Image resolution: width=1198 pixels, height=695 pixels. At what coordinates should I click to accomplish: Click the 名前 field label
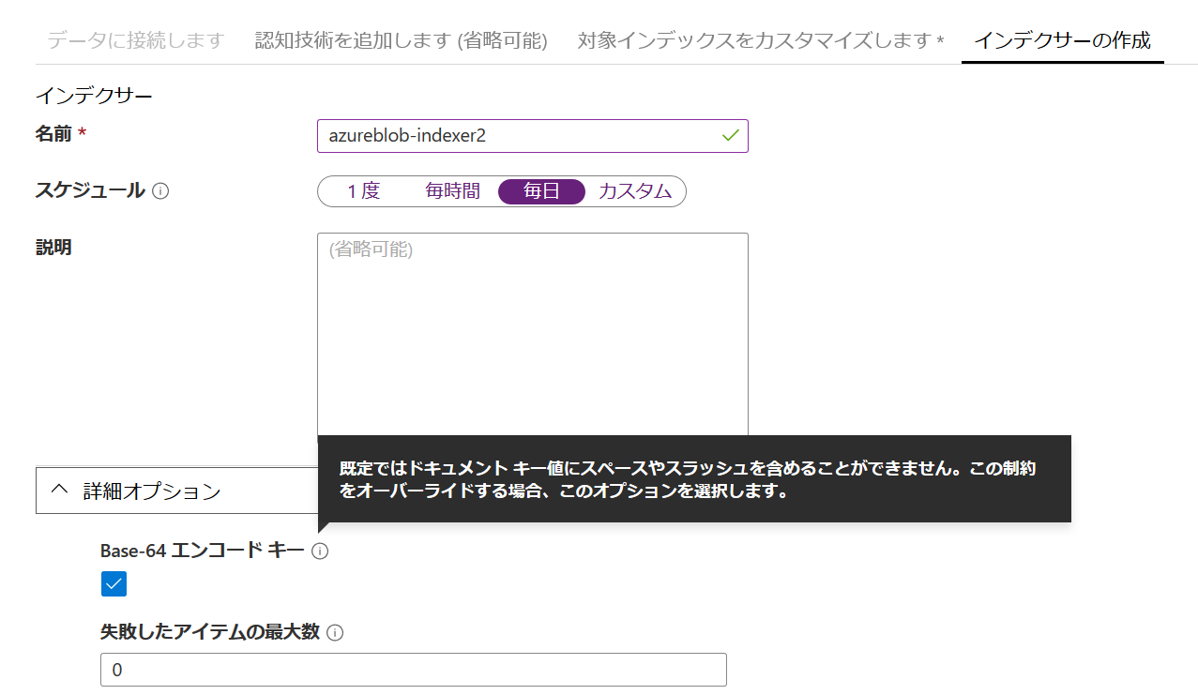pos(53,134)
